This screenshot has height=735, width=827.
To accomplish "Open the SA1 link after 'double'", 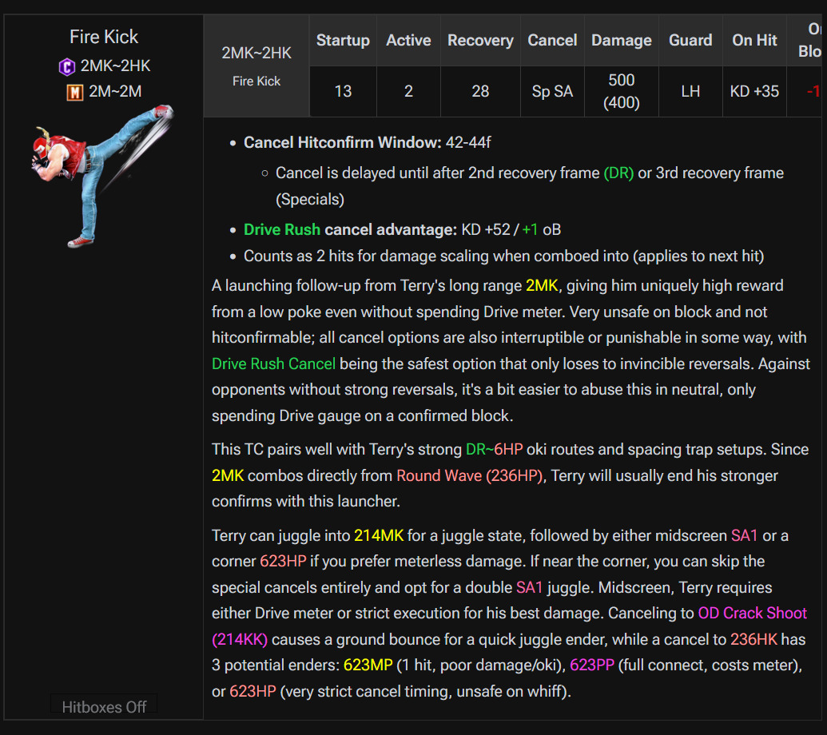I will (x=530, y=587).
